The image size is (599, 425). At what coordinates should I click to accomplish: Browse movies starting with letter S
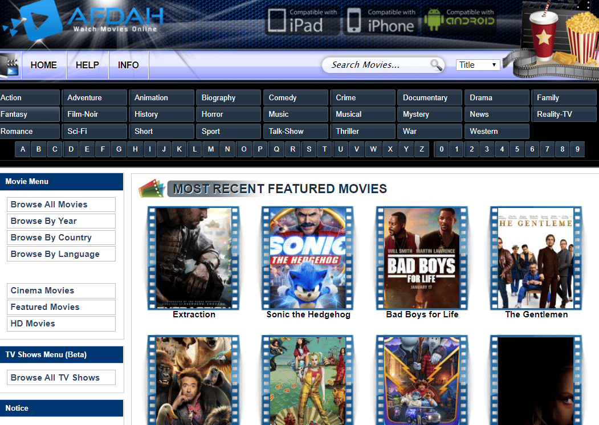[x=309, y=149]
